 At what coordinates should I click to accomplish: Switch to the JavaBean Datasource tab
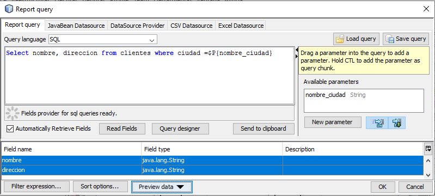coord(76,26)
